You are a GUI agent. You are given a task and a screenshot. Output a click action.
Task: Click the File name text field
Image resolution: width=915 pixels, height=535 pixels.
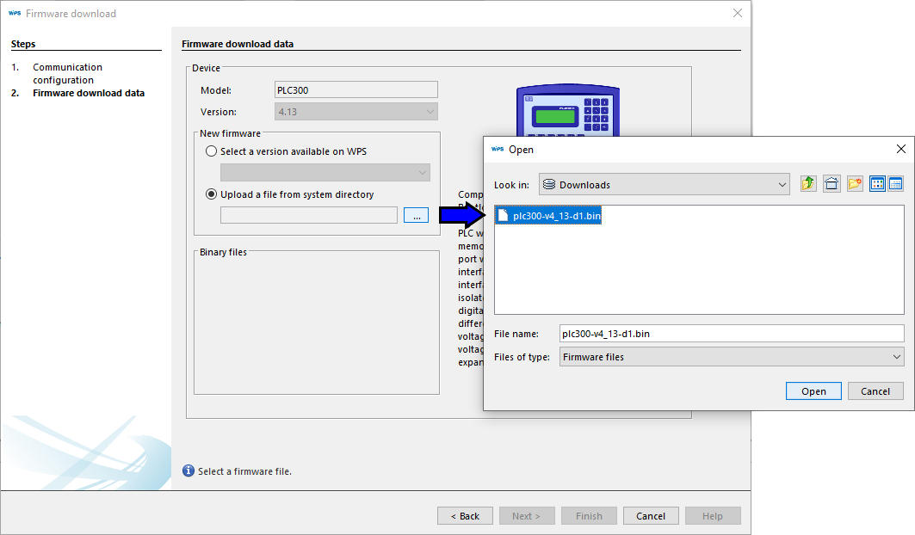coord(731,334)
